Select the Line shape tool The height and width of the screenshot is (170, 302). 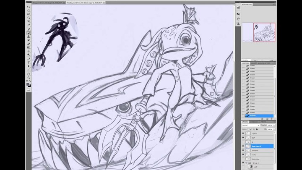(x=29, y=70)
